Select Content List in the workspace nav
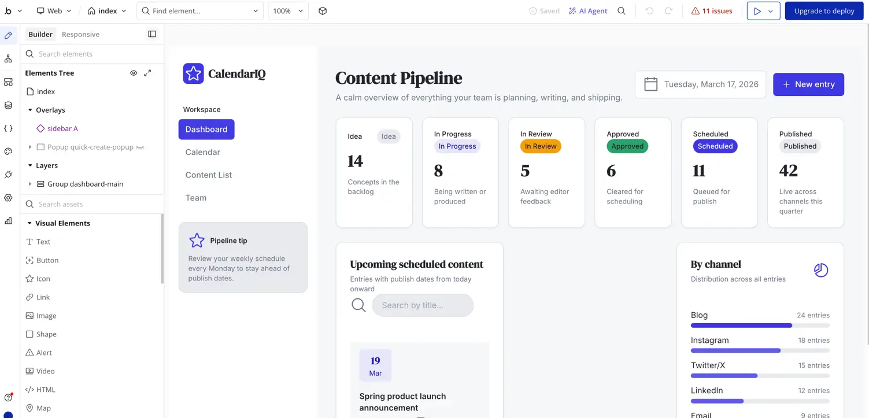Viewport: 869px width, 418px height. [x=209, y=175]
